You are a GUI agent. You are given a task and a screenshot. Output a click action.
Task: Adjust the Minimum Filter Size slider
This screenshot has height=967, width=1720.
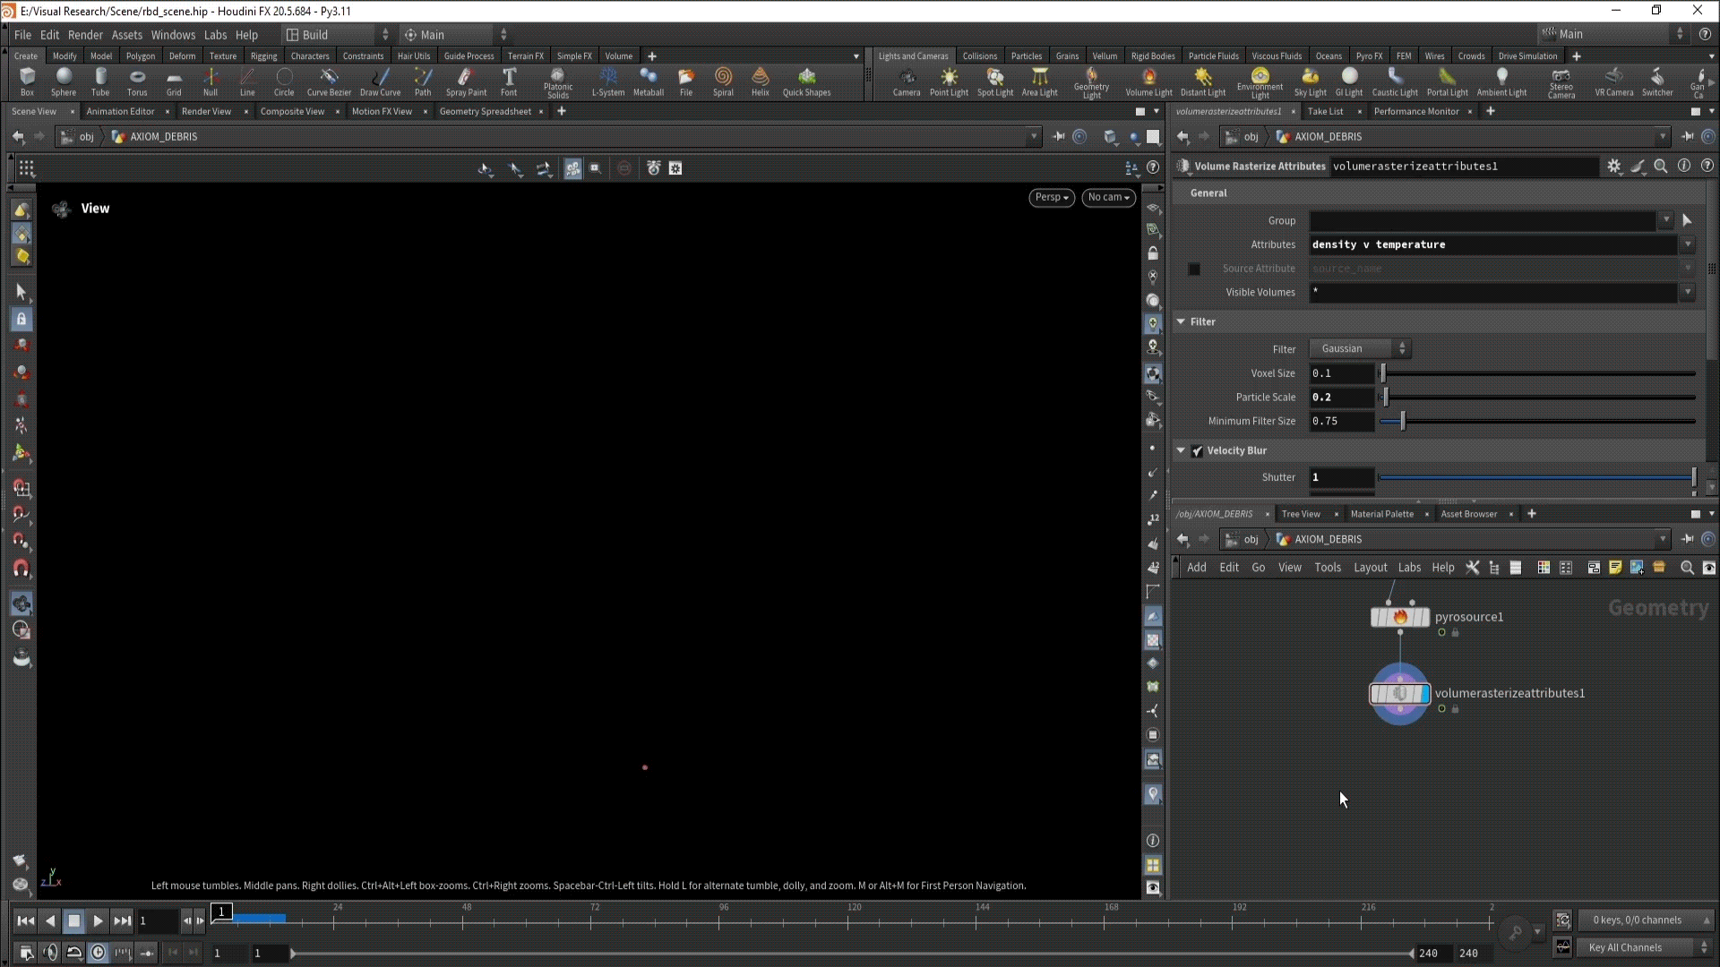pyautogui.click(x=1403, y=422)
